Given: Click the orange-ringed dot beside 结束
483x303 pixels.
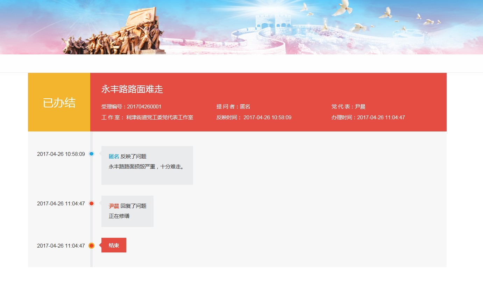Looking at the screenshot, I should point(91,245).
